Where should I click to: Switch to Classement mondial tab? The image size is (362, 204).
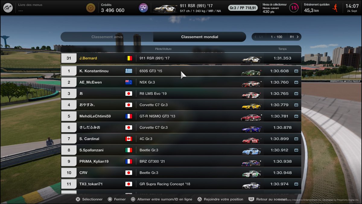[200, 37]
